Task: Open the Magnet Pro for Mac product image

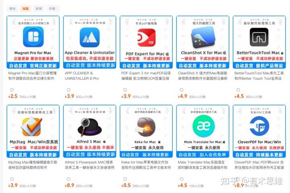Action: tap(33, 37)
